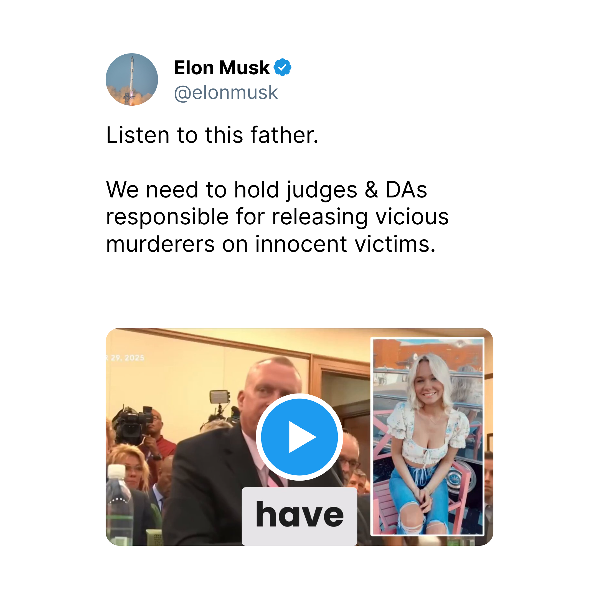This screenshot has width=599, height=599.
Task: Click inset photo of smiling blonde woman
Action: [x=427, y=436]
